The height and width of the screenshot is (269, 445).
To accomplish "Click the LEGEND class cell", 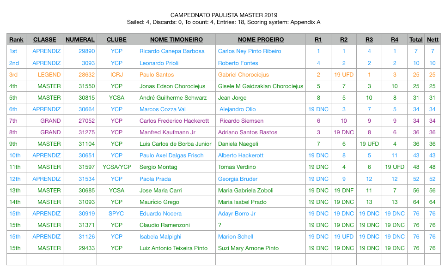I will [x=49, y=75].
